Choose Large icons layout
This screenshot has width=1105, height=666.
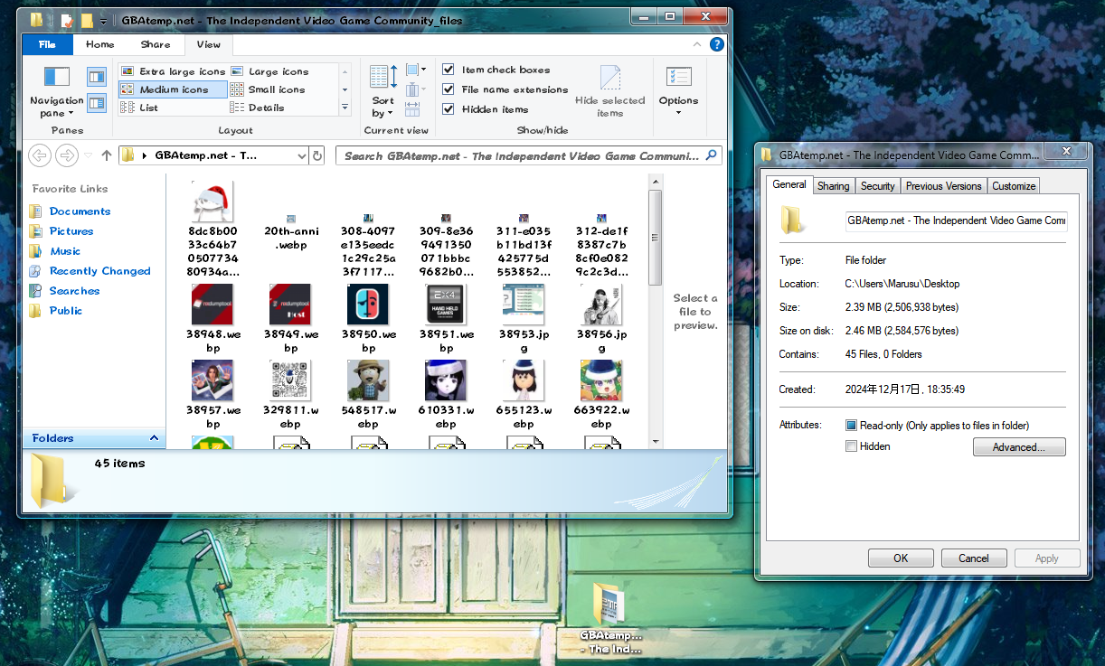click(x=269, y=71)
